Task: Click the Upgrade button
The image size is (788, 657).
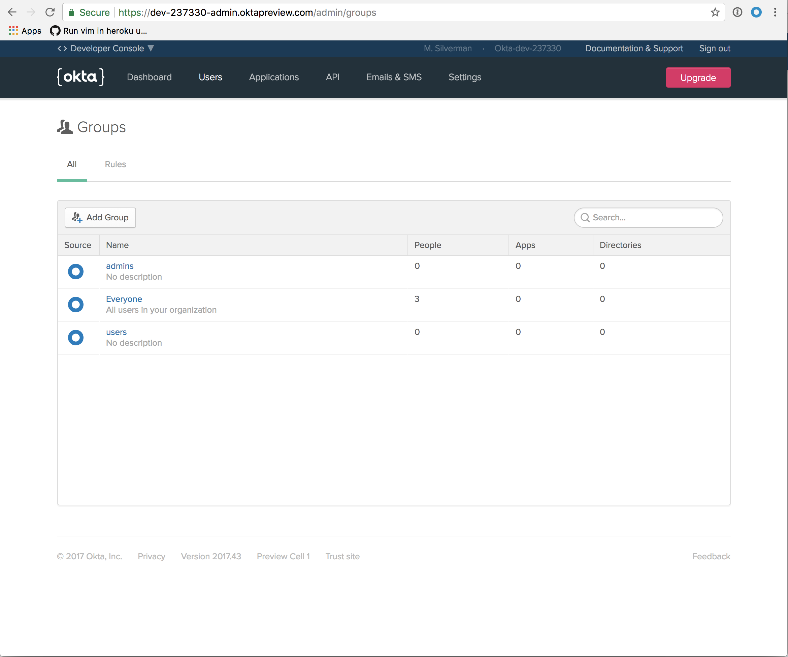Action: [697, 77]
